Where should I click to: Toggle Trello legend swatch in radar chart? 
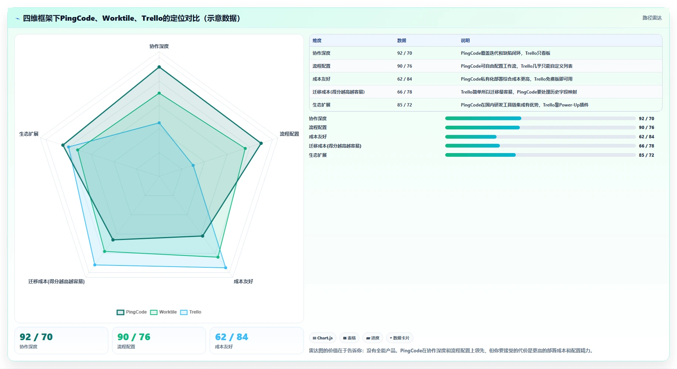point(184,312)
